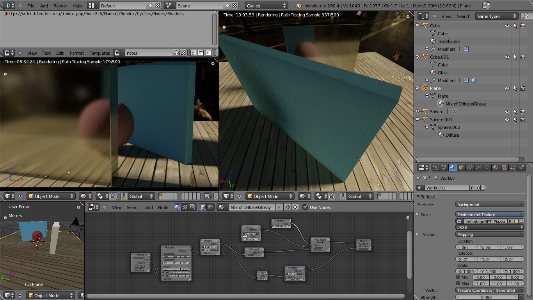This screenshot has width=533, height=300.
Task: Enable the Min checkbox in Mapping
Action: (458, 277)
